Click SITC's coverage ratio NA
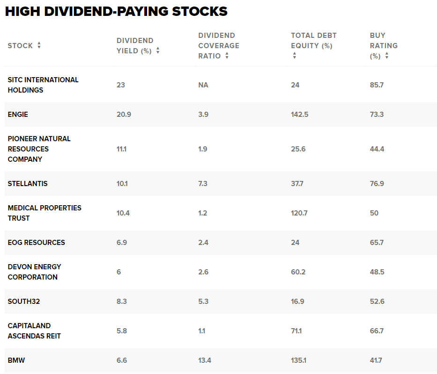Image resolution: width=437 pixels, height=374 pixels. point(203,85)
